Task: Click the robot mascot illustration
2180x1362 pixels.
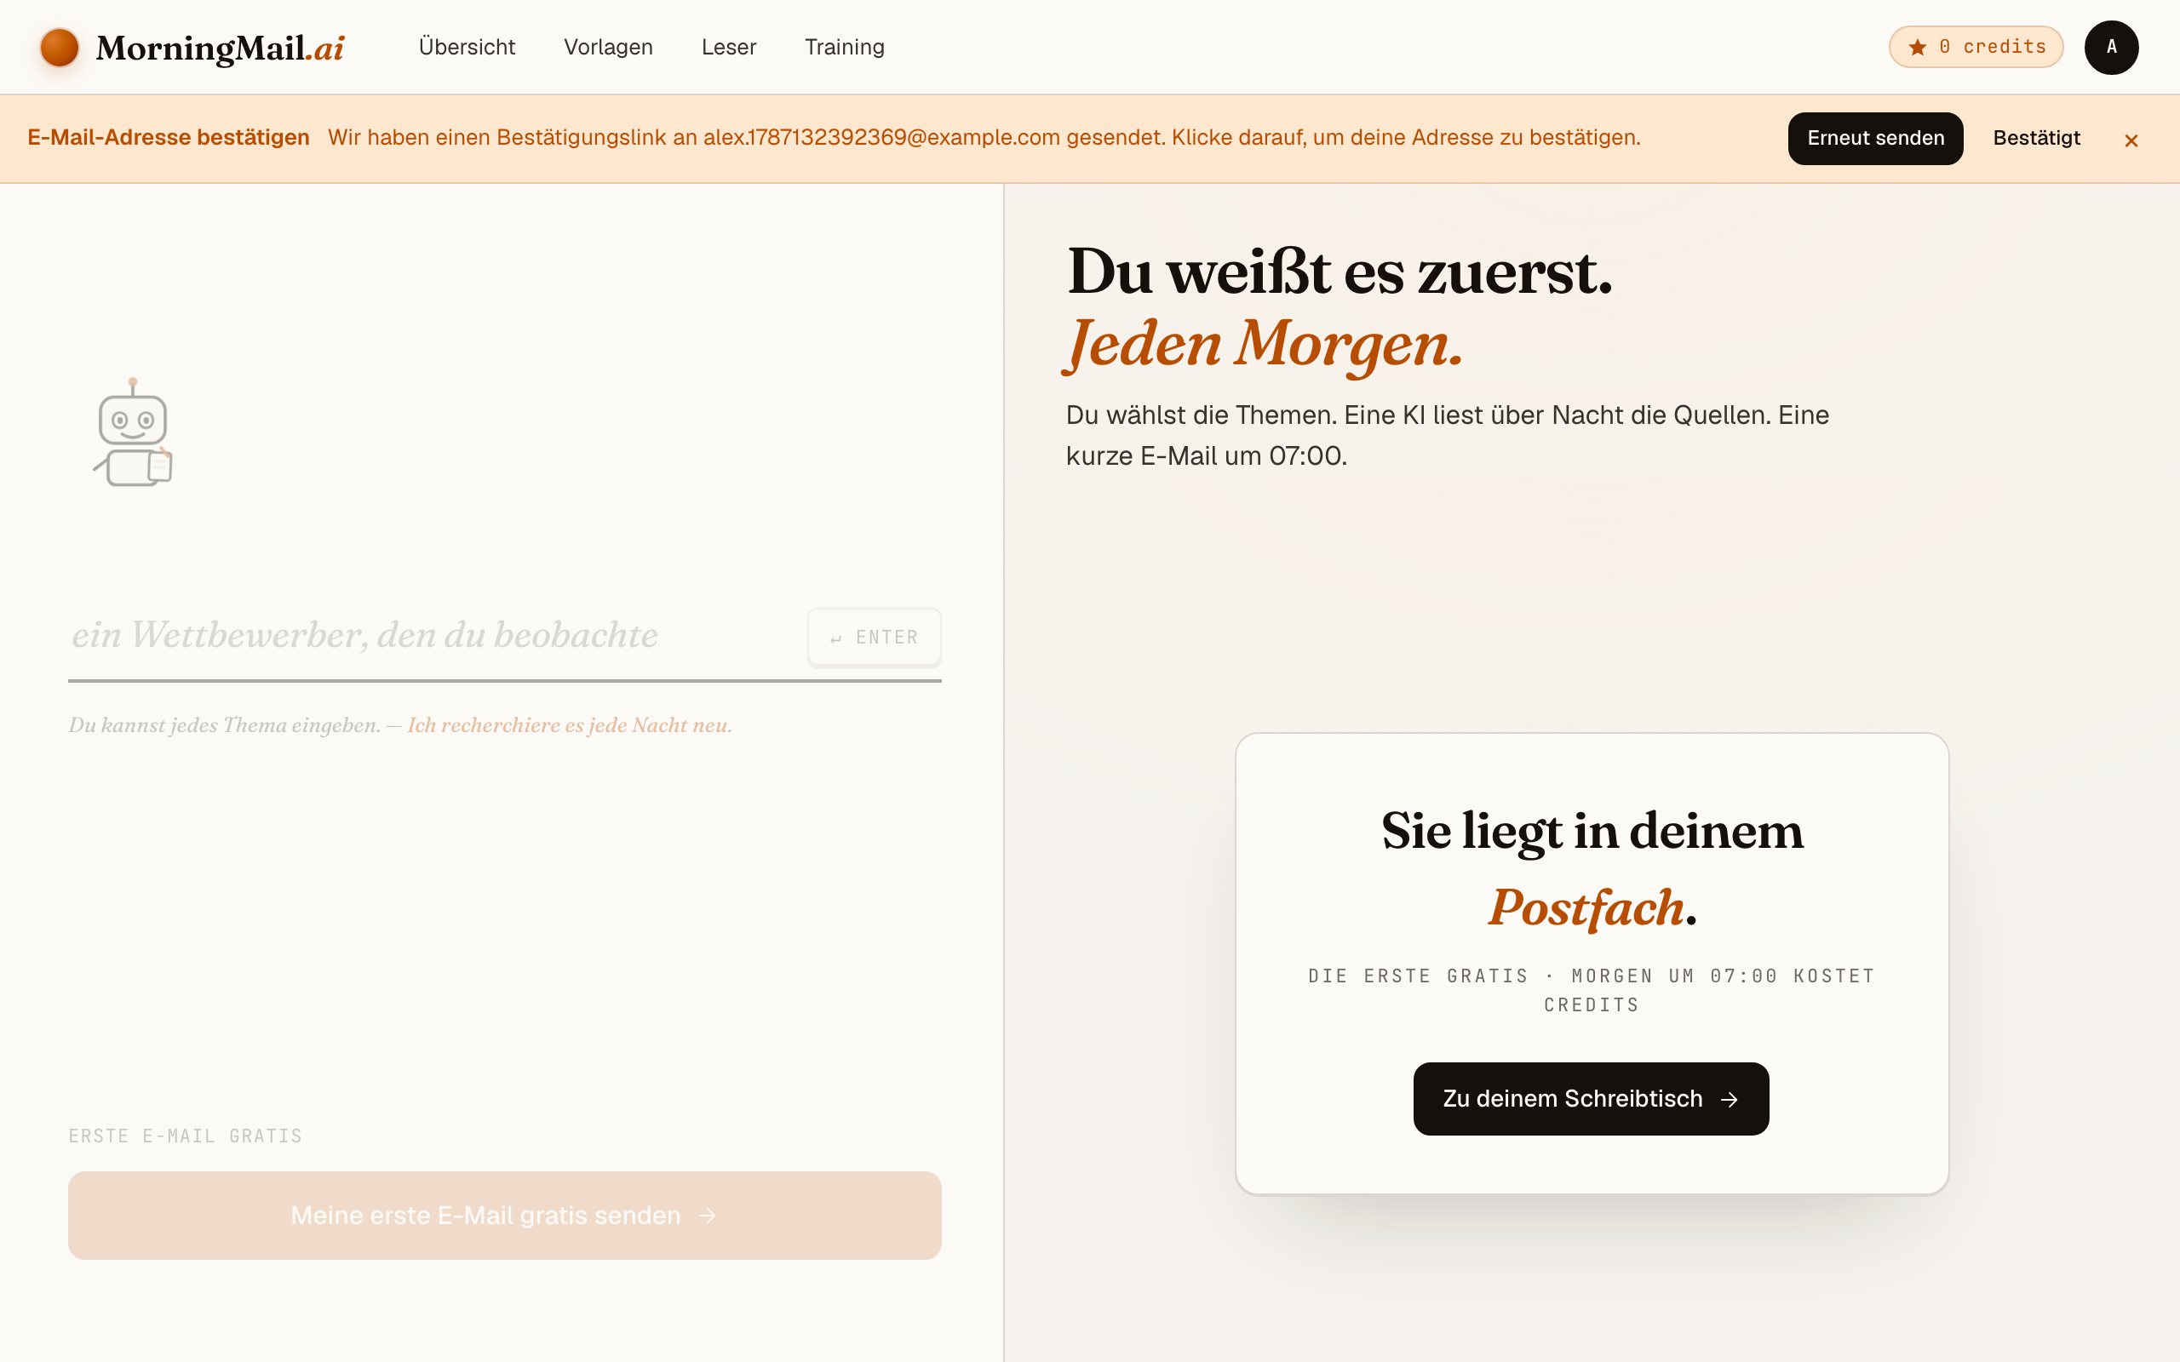Action: coord(134,432)
